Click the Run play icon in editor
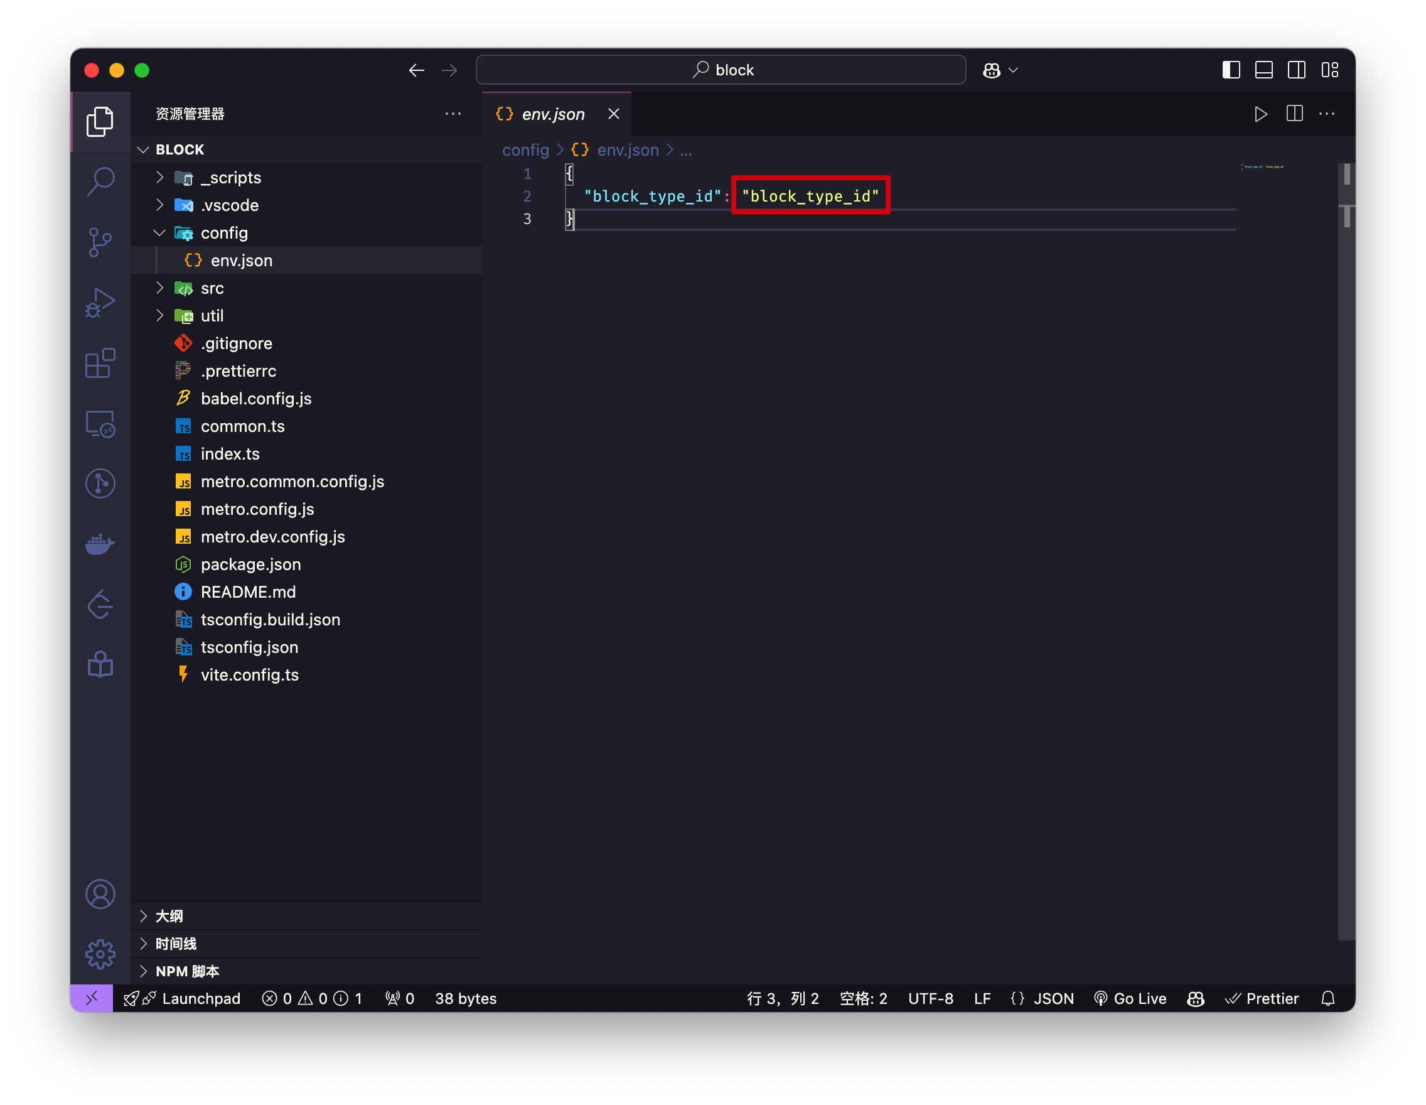The image size is (1426, 1105). tap(1260, 114)
